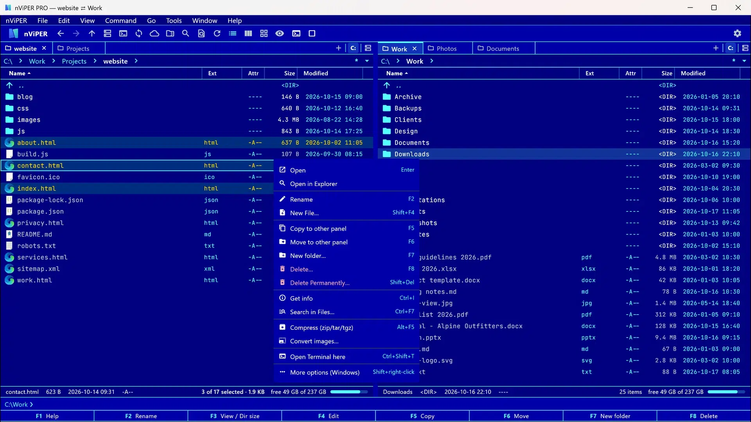Click the magnifier search icon in the toolbar
The image size is (751, 422).
coord(186,34)
